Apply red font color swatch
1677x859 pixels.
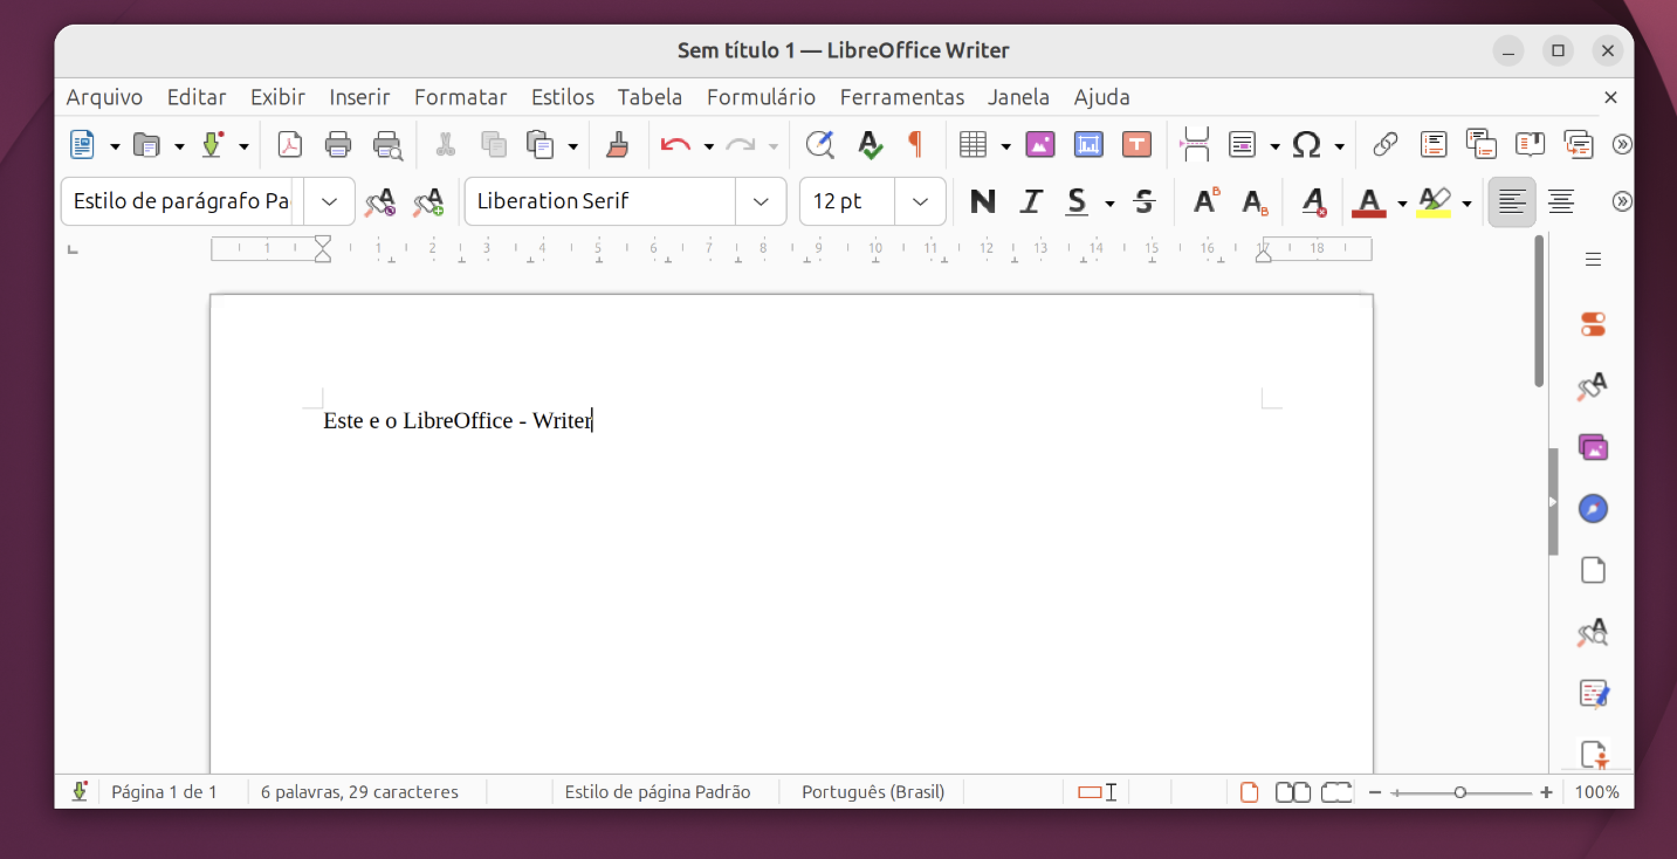1369,202
